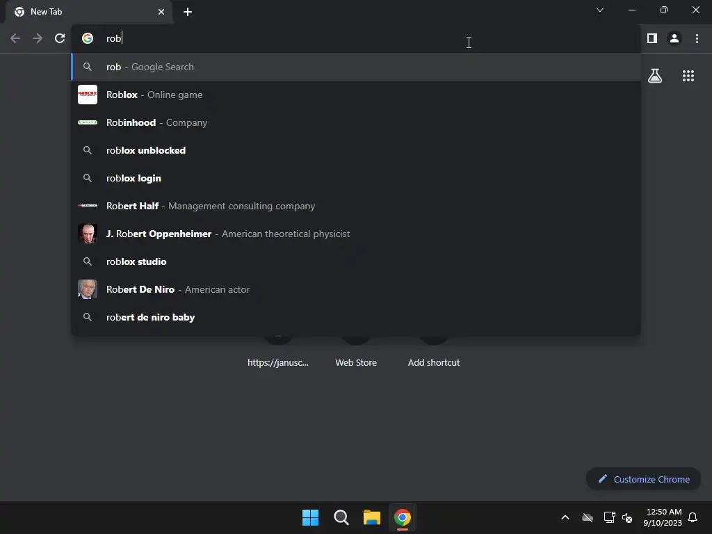The height and width of the screenshot is (534, 712).
Task: Open the clock showing 12:50 AM
Action: pyautogui.click(x=663, y=517)
